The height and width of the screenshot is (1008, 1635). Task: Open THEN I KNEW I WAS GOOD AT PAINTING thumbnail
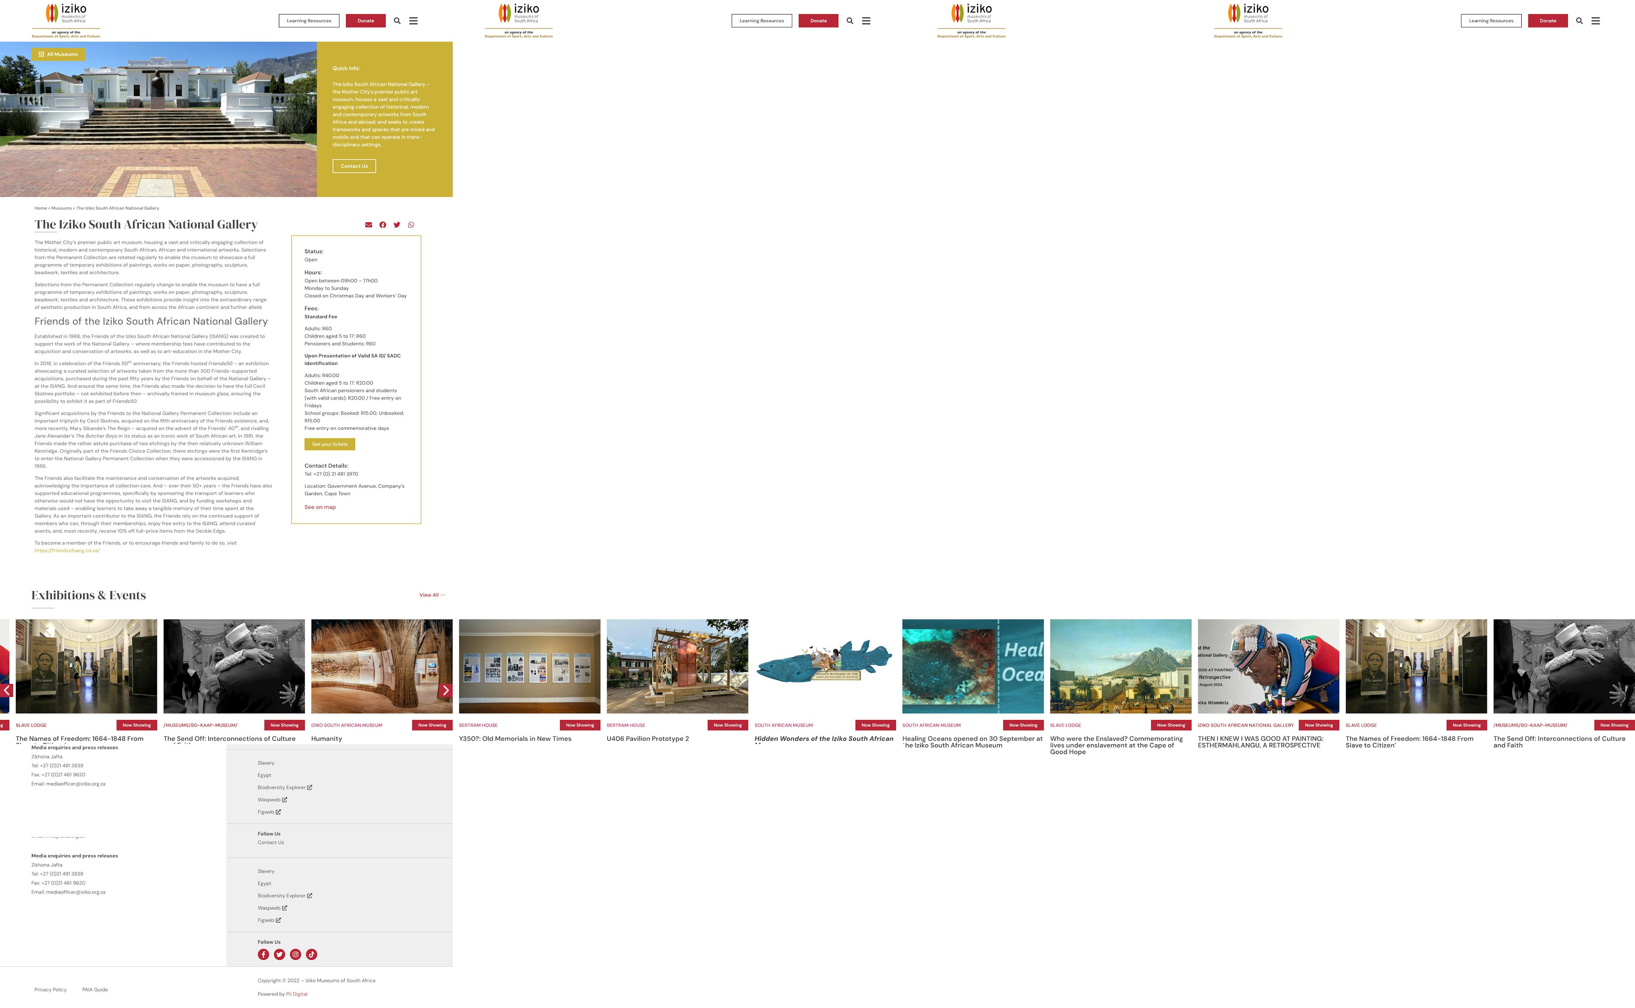(x=1268, y=666)
